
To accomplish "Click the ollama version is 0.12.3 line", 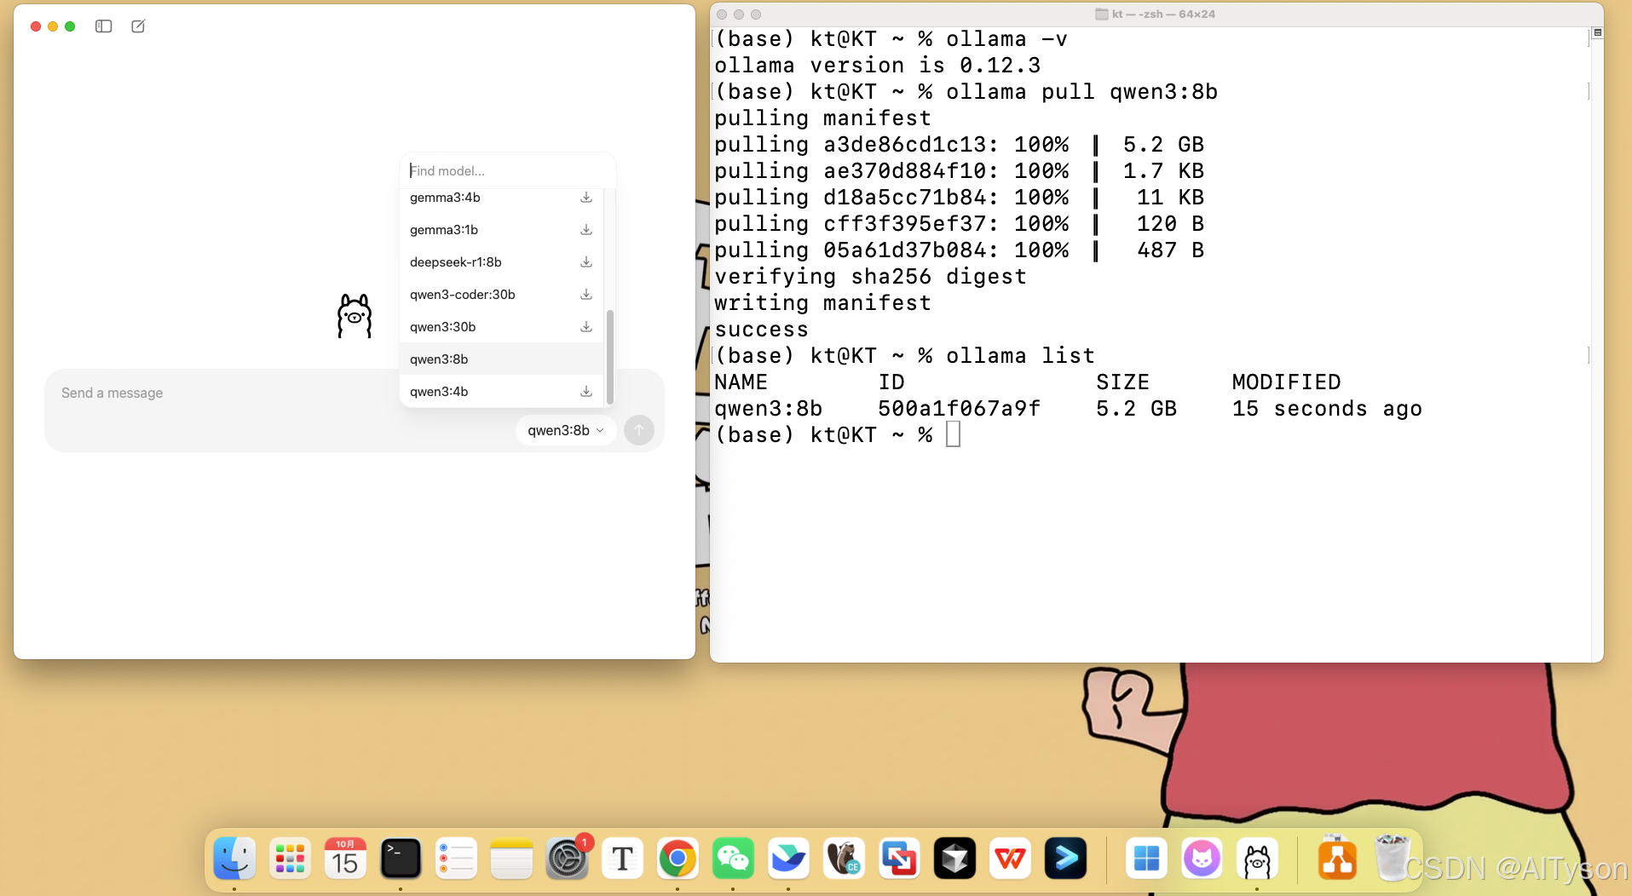I will tap(877, 66).
